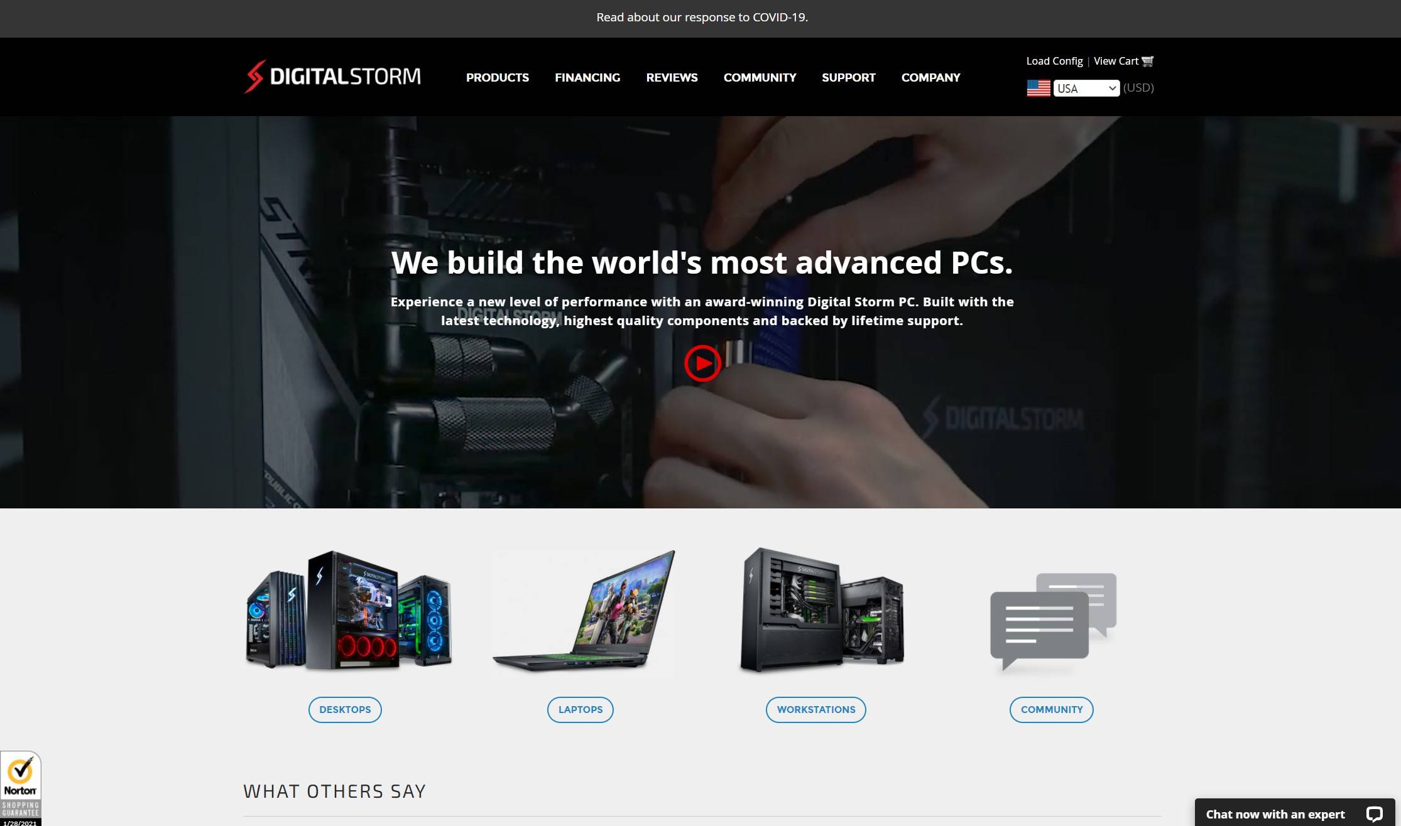1401x826 pixels.
Task: Open the Company menu
Action: tap(930, 77)
